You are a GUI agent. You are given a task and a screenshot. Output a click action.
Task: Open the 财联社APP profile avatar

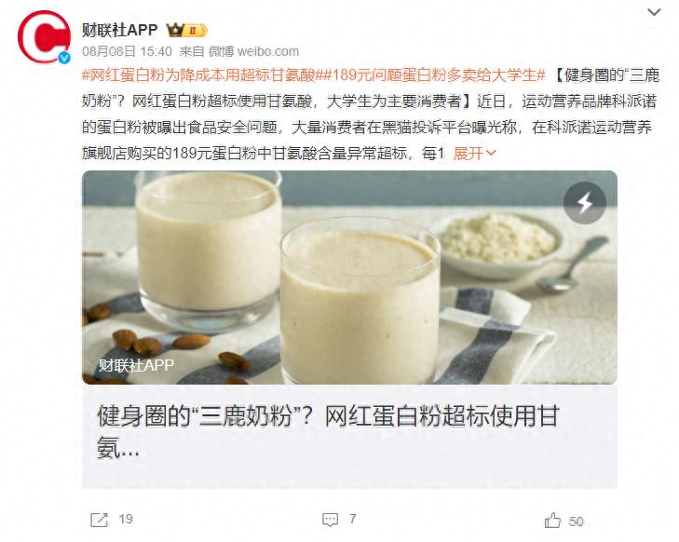44,37
